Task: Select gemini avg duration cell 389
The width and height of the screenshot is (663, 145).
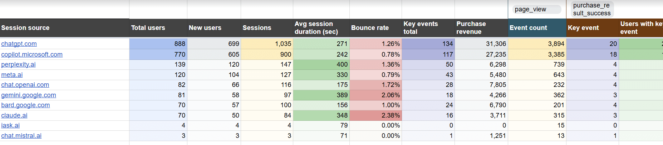Action: (321, 95)
